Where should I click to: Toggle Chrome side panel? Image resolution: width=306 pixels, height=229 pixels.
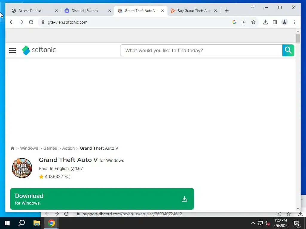[275, 22]
